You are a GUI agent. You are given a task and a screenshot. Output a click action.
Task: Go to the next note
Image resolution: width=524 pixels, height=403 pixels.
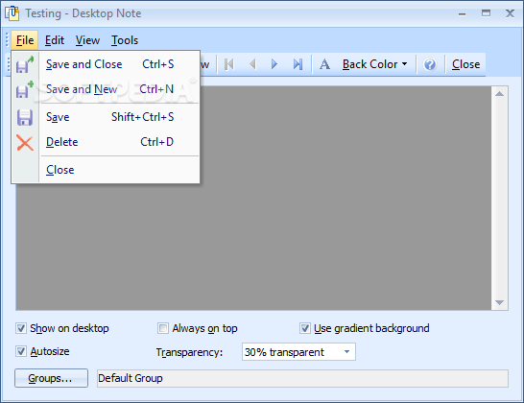(274, 64)
